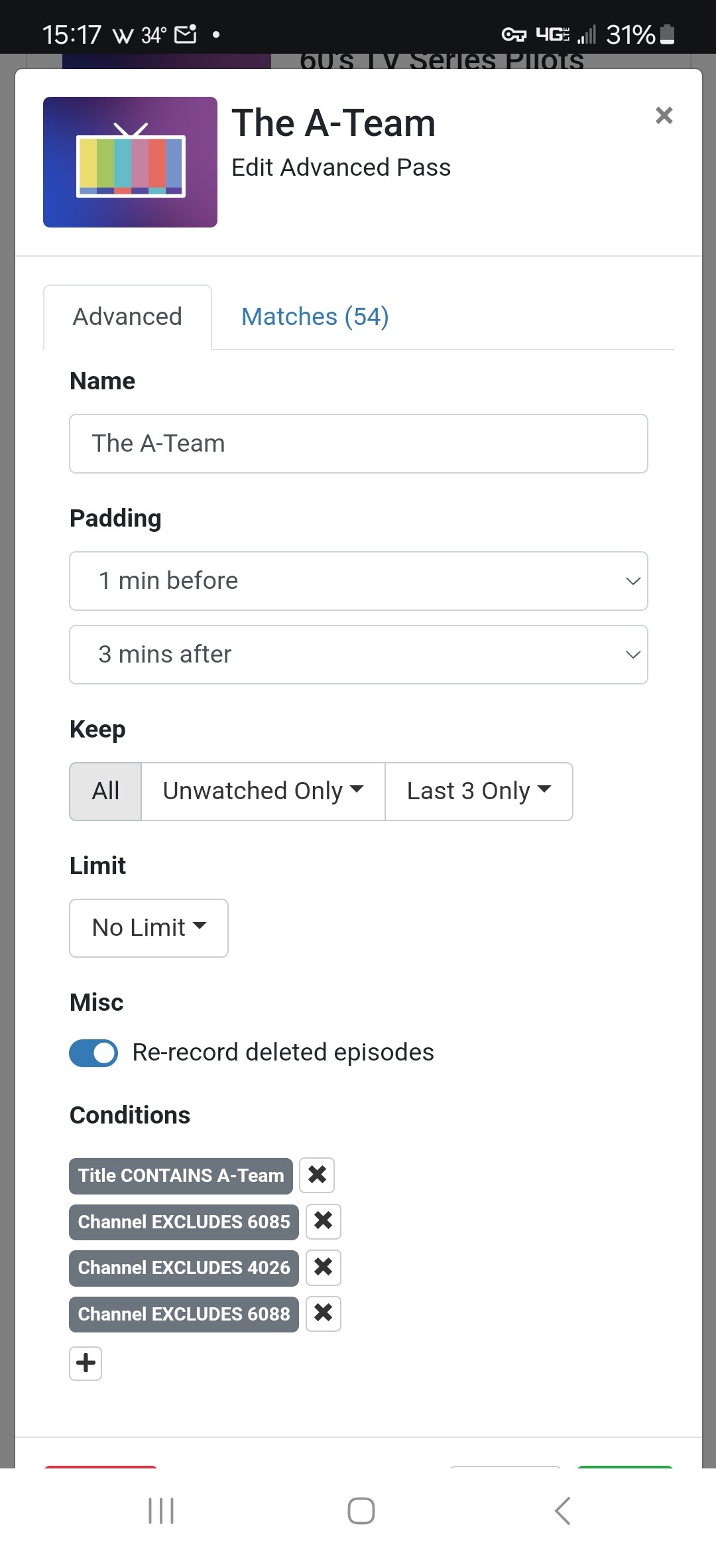Screen dimensions: 716x1552
Task: Open Android recent apps icon
Action: (x=161, y=1511)
